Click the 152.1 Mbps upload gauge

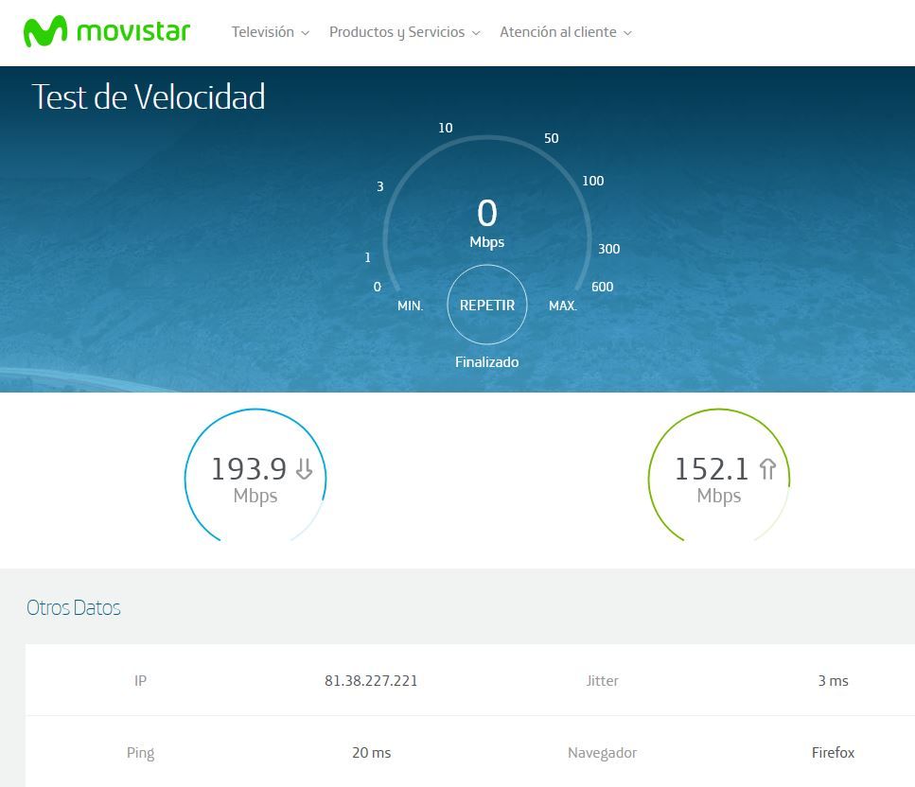coord(718,480)
